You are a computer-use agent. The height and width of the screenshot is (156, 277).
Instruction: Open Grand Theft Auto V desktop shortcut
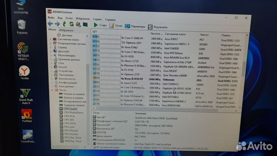(25, 94)
